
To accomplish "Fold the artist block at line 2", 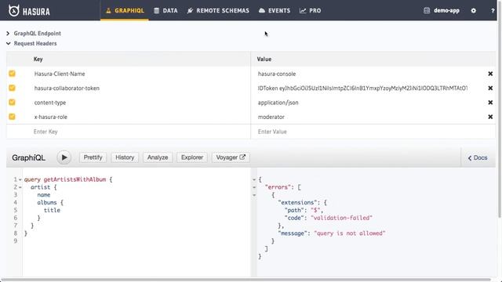I will click(x=20, y=187).
